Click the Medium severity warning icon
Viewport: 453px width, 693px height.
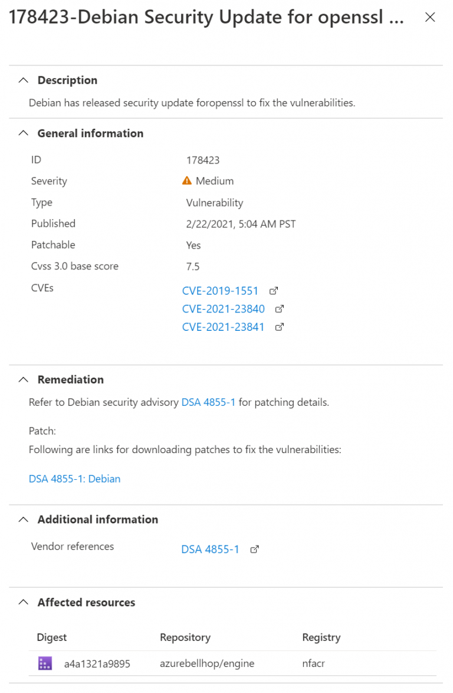(x=186, y=181)
